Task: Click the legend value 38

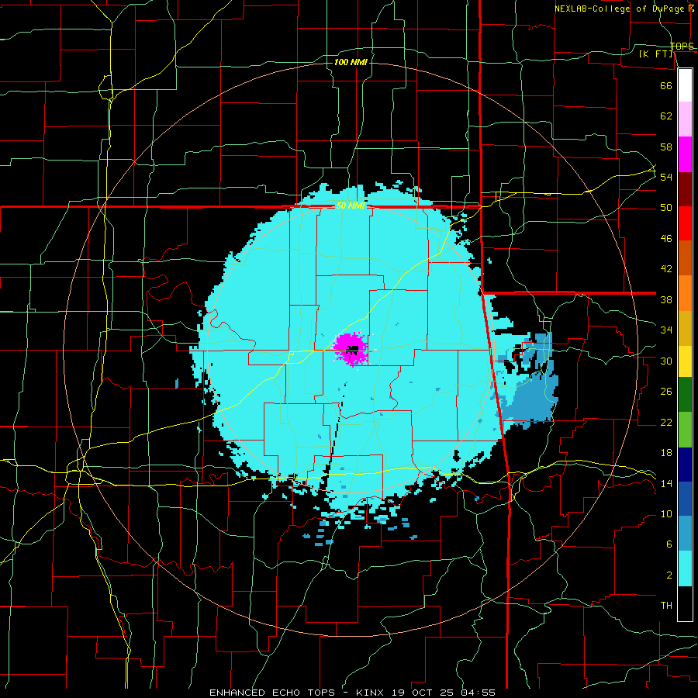Action: pos(666,300)
